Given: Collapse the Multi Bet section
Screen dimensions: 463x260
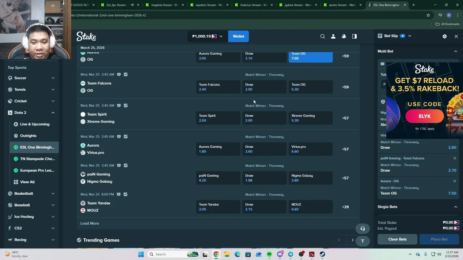Looking at the screenshot, I should click(455, 51).
